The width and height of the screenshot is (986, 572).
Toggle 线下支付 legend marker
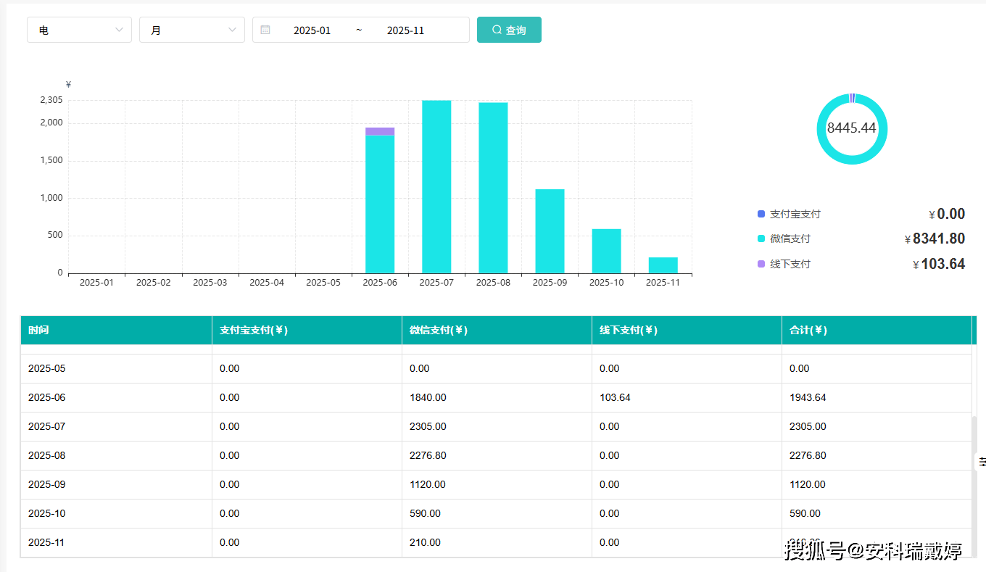[761, 264]
